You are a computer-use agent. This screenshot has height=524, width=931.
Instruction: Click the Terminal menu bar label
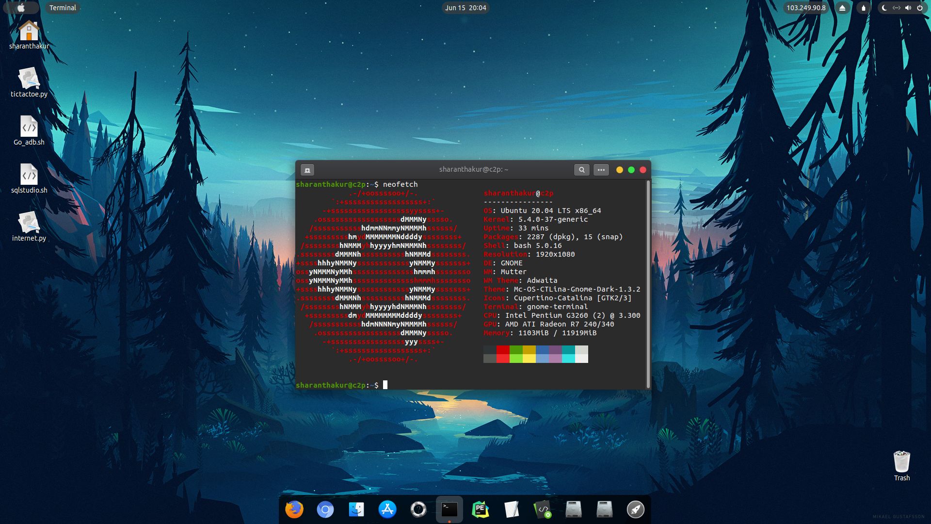point(62,8)
